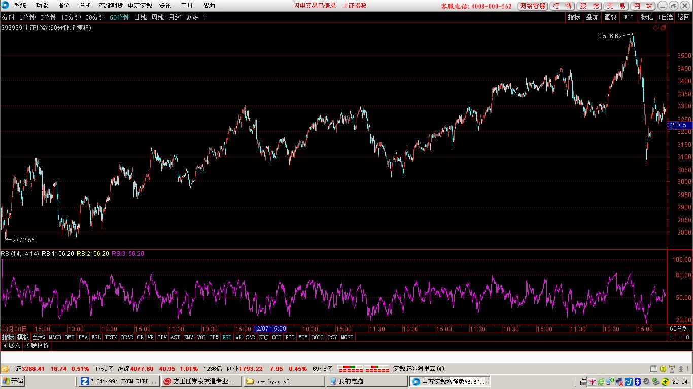Open the 分析 menu
Viewport: 693px width, 389px height.
[86, 6]
